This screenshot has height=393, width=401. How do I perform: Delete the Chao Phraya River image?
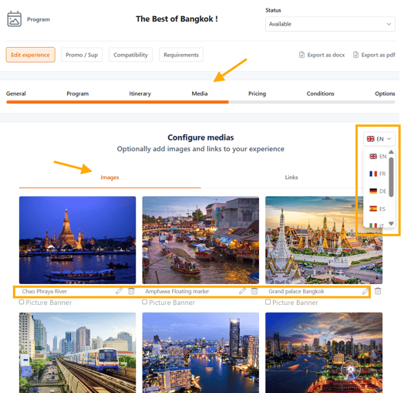coord(131,291)
